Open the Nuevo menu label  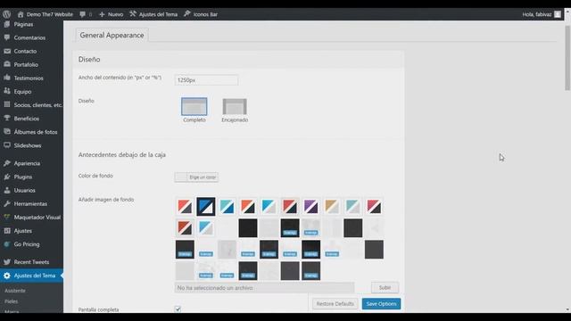pos(115,14)
